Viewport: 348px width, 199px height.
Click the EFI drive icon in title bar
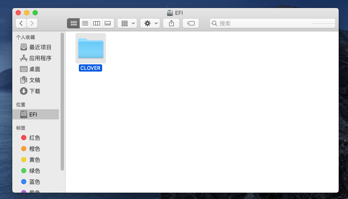(x=170, y=13)
